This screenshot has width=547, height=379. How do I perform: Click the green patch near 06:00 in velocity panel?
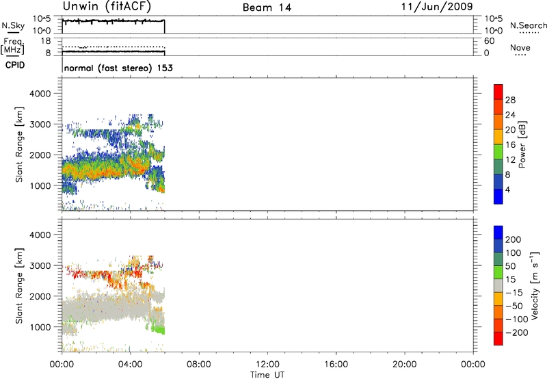tap(159, 330)
